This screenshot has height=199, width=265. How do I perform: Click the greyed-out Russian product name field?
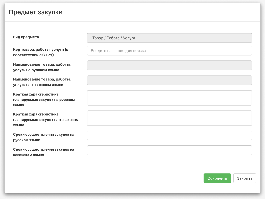(169, 66)
